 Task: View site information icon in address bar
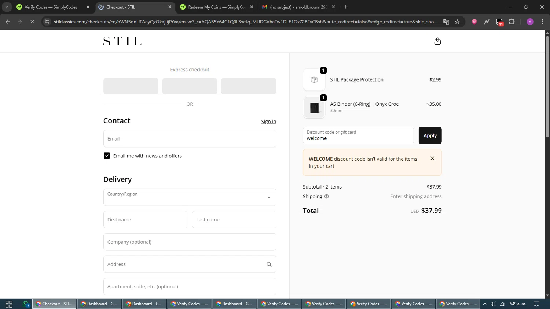tap(47, 22)
